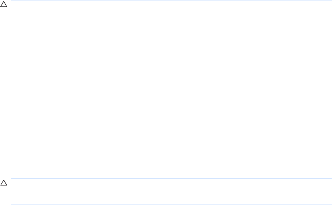
Task: Click inside the empty top caution block
Action: (x=171, y=20)
